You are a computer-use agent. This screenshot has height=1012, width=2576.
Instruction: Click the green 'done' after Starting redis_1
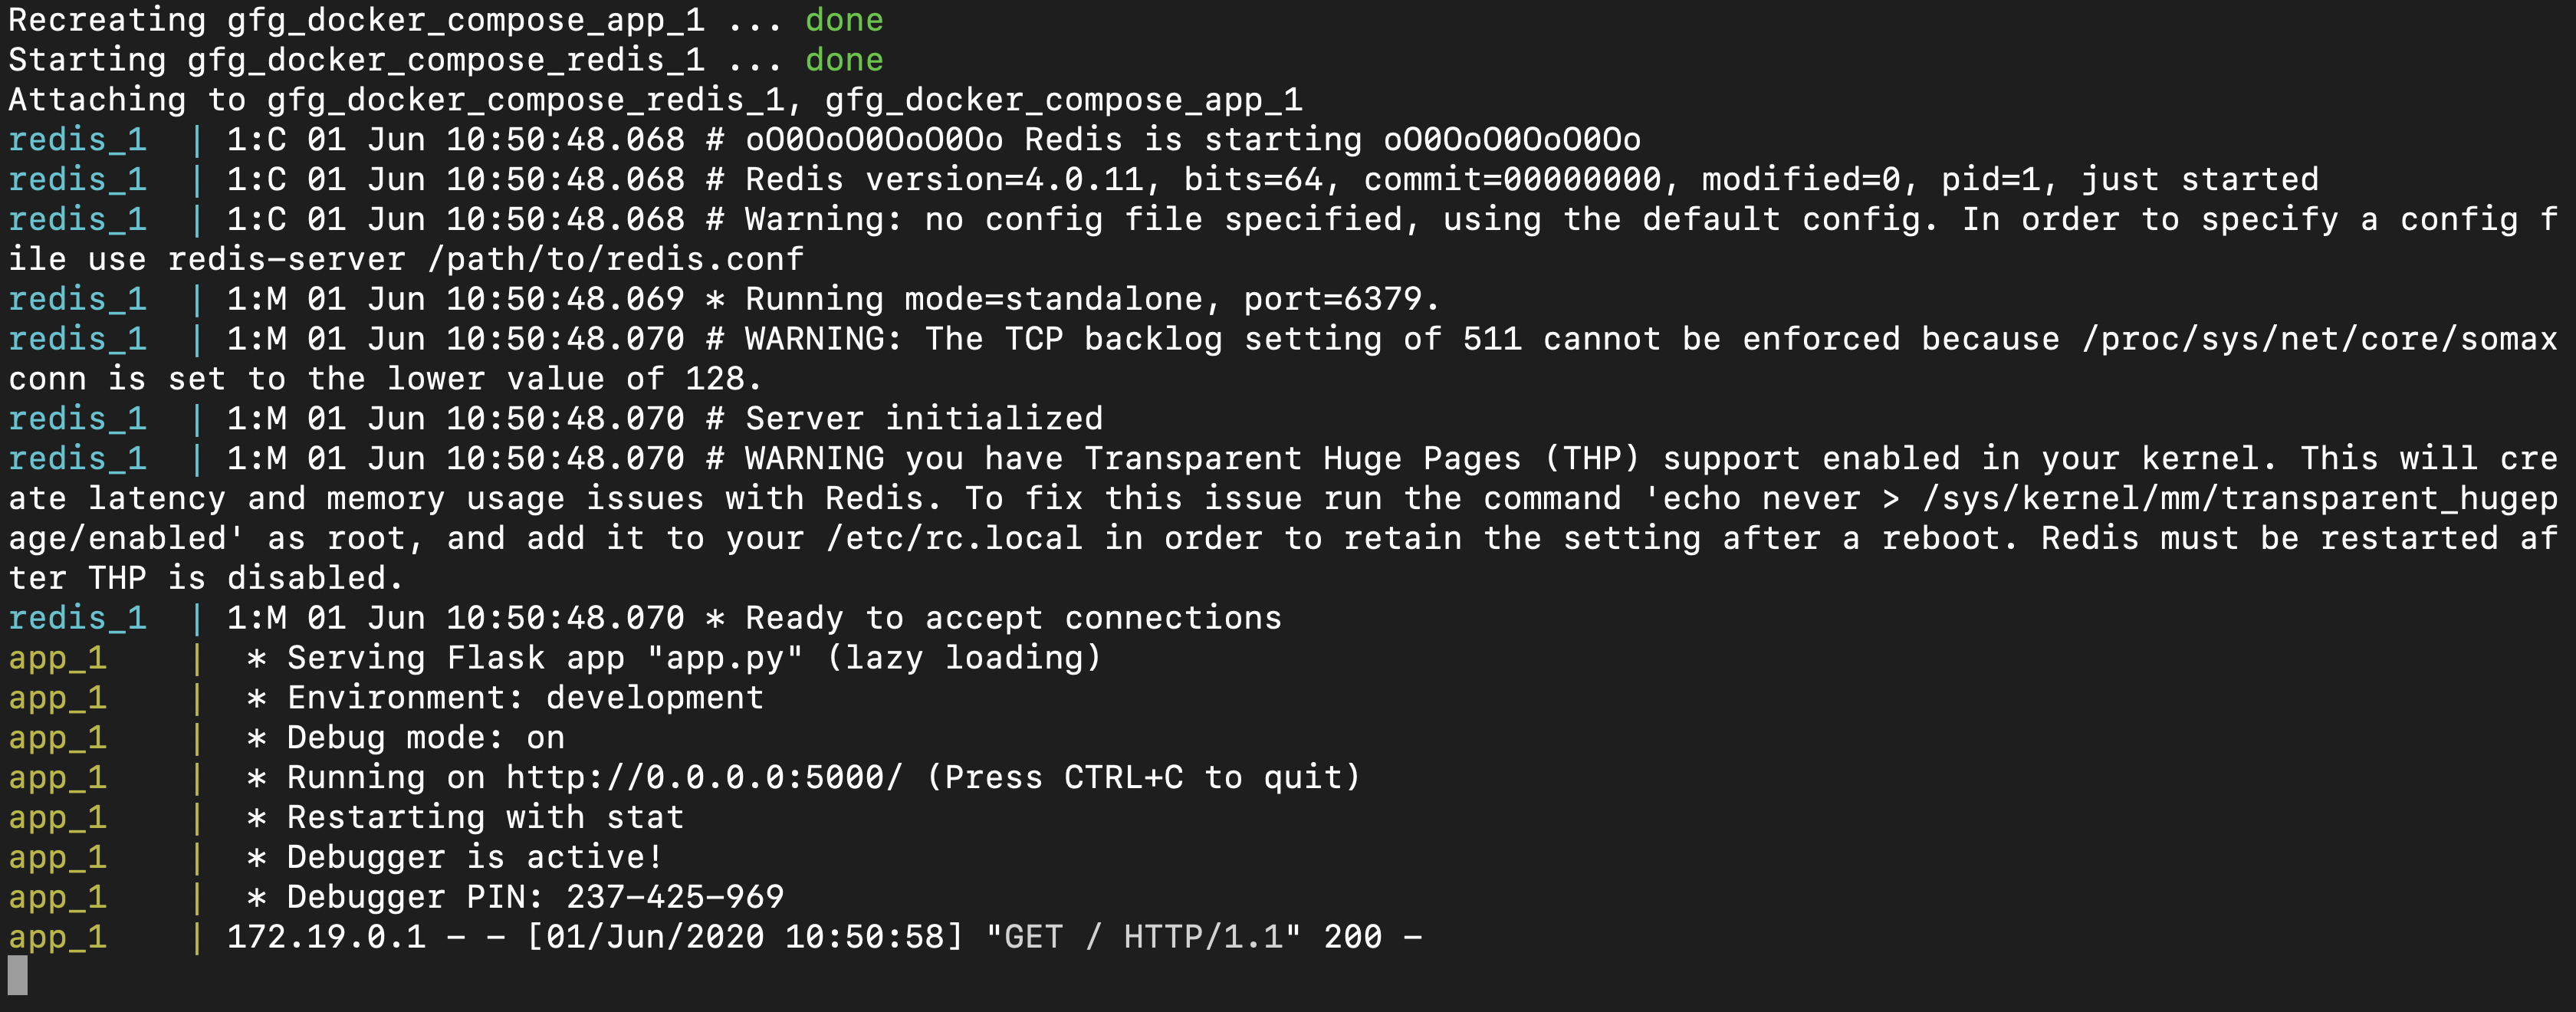tap(844, 60)
